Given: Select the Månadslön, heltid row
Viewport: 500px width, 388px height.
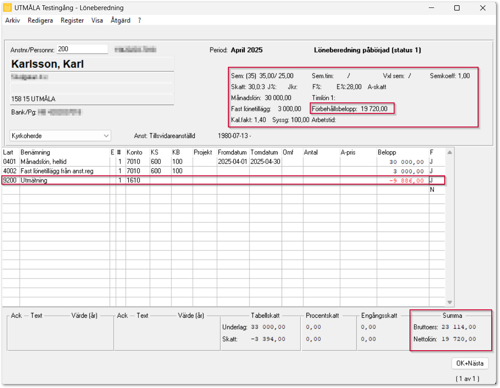Looking at the screenshot, I should click(43, 162).
